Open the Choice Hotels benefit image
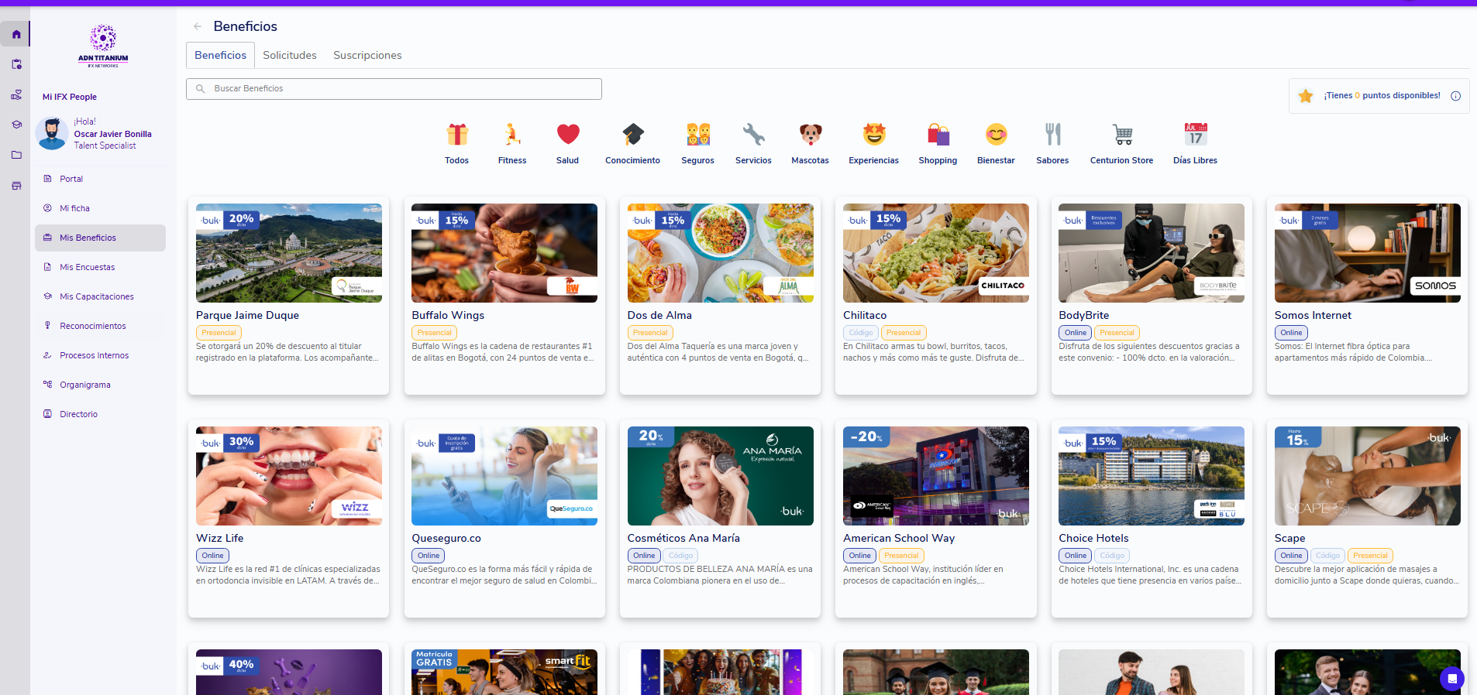 (1152, 476)
